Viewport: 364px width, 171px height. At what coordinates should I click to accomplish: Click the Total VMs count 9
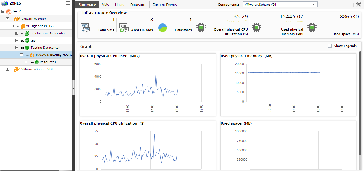(x=113, y=20)
